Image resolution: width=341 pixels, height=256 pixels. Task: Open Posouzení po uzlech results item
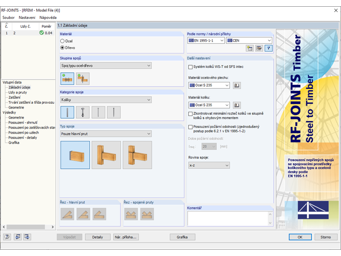(x=24, y=132)
